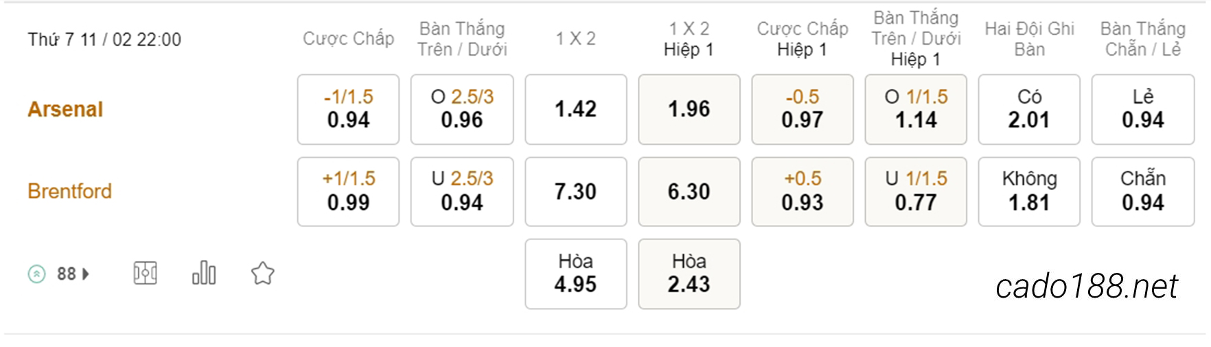Open the Arsenal team link

click(65, 109)
